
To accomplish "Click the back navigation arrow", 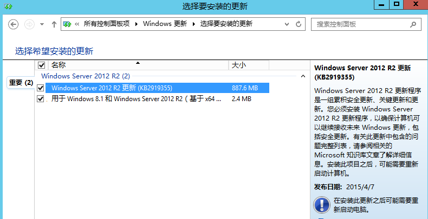I will (14, 24).
